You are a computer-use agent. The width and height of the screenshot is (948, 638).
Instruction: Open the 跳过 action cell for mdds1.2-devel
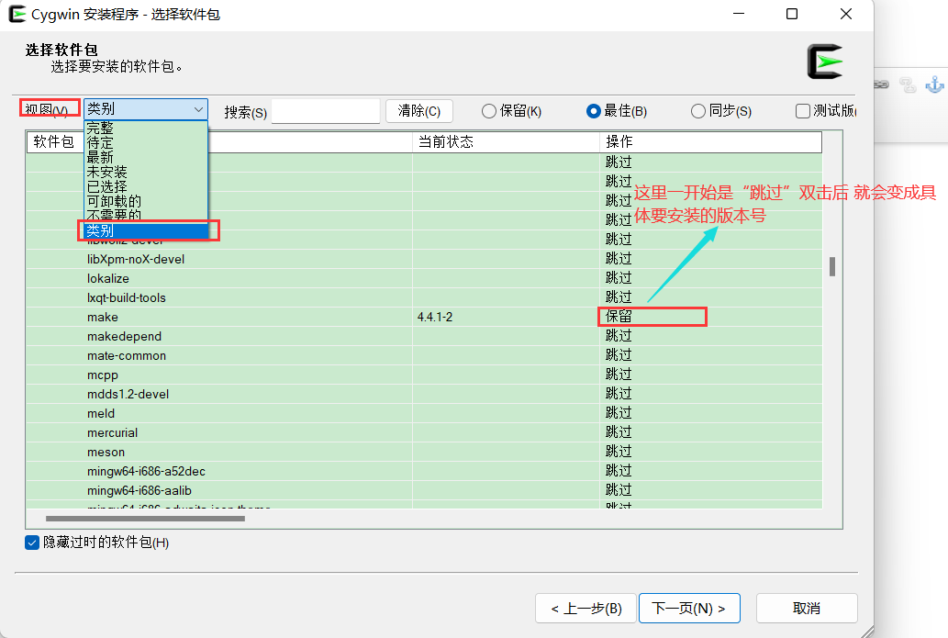[x=619, y=395]
